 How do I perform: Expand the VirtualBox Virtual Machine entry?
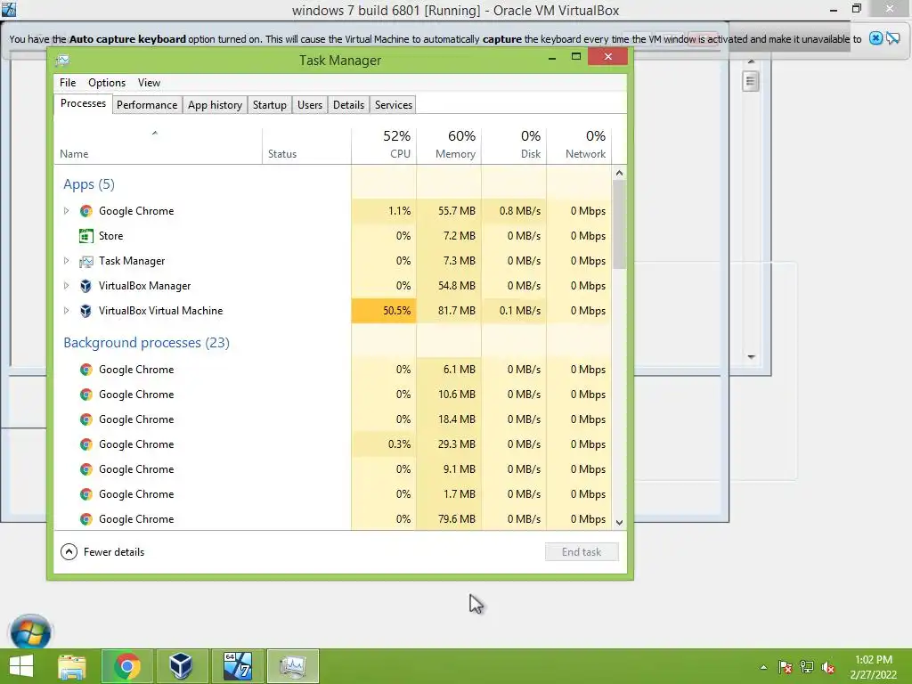[x=66, y=311]
